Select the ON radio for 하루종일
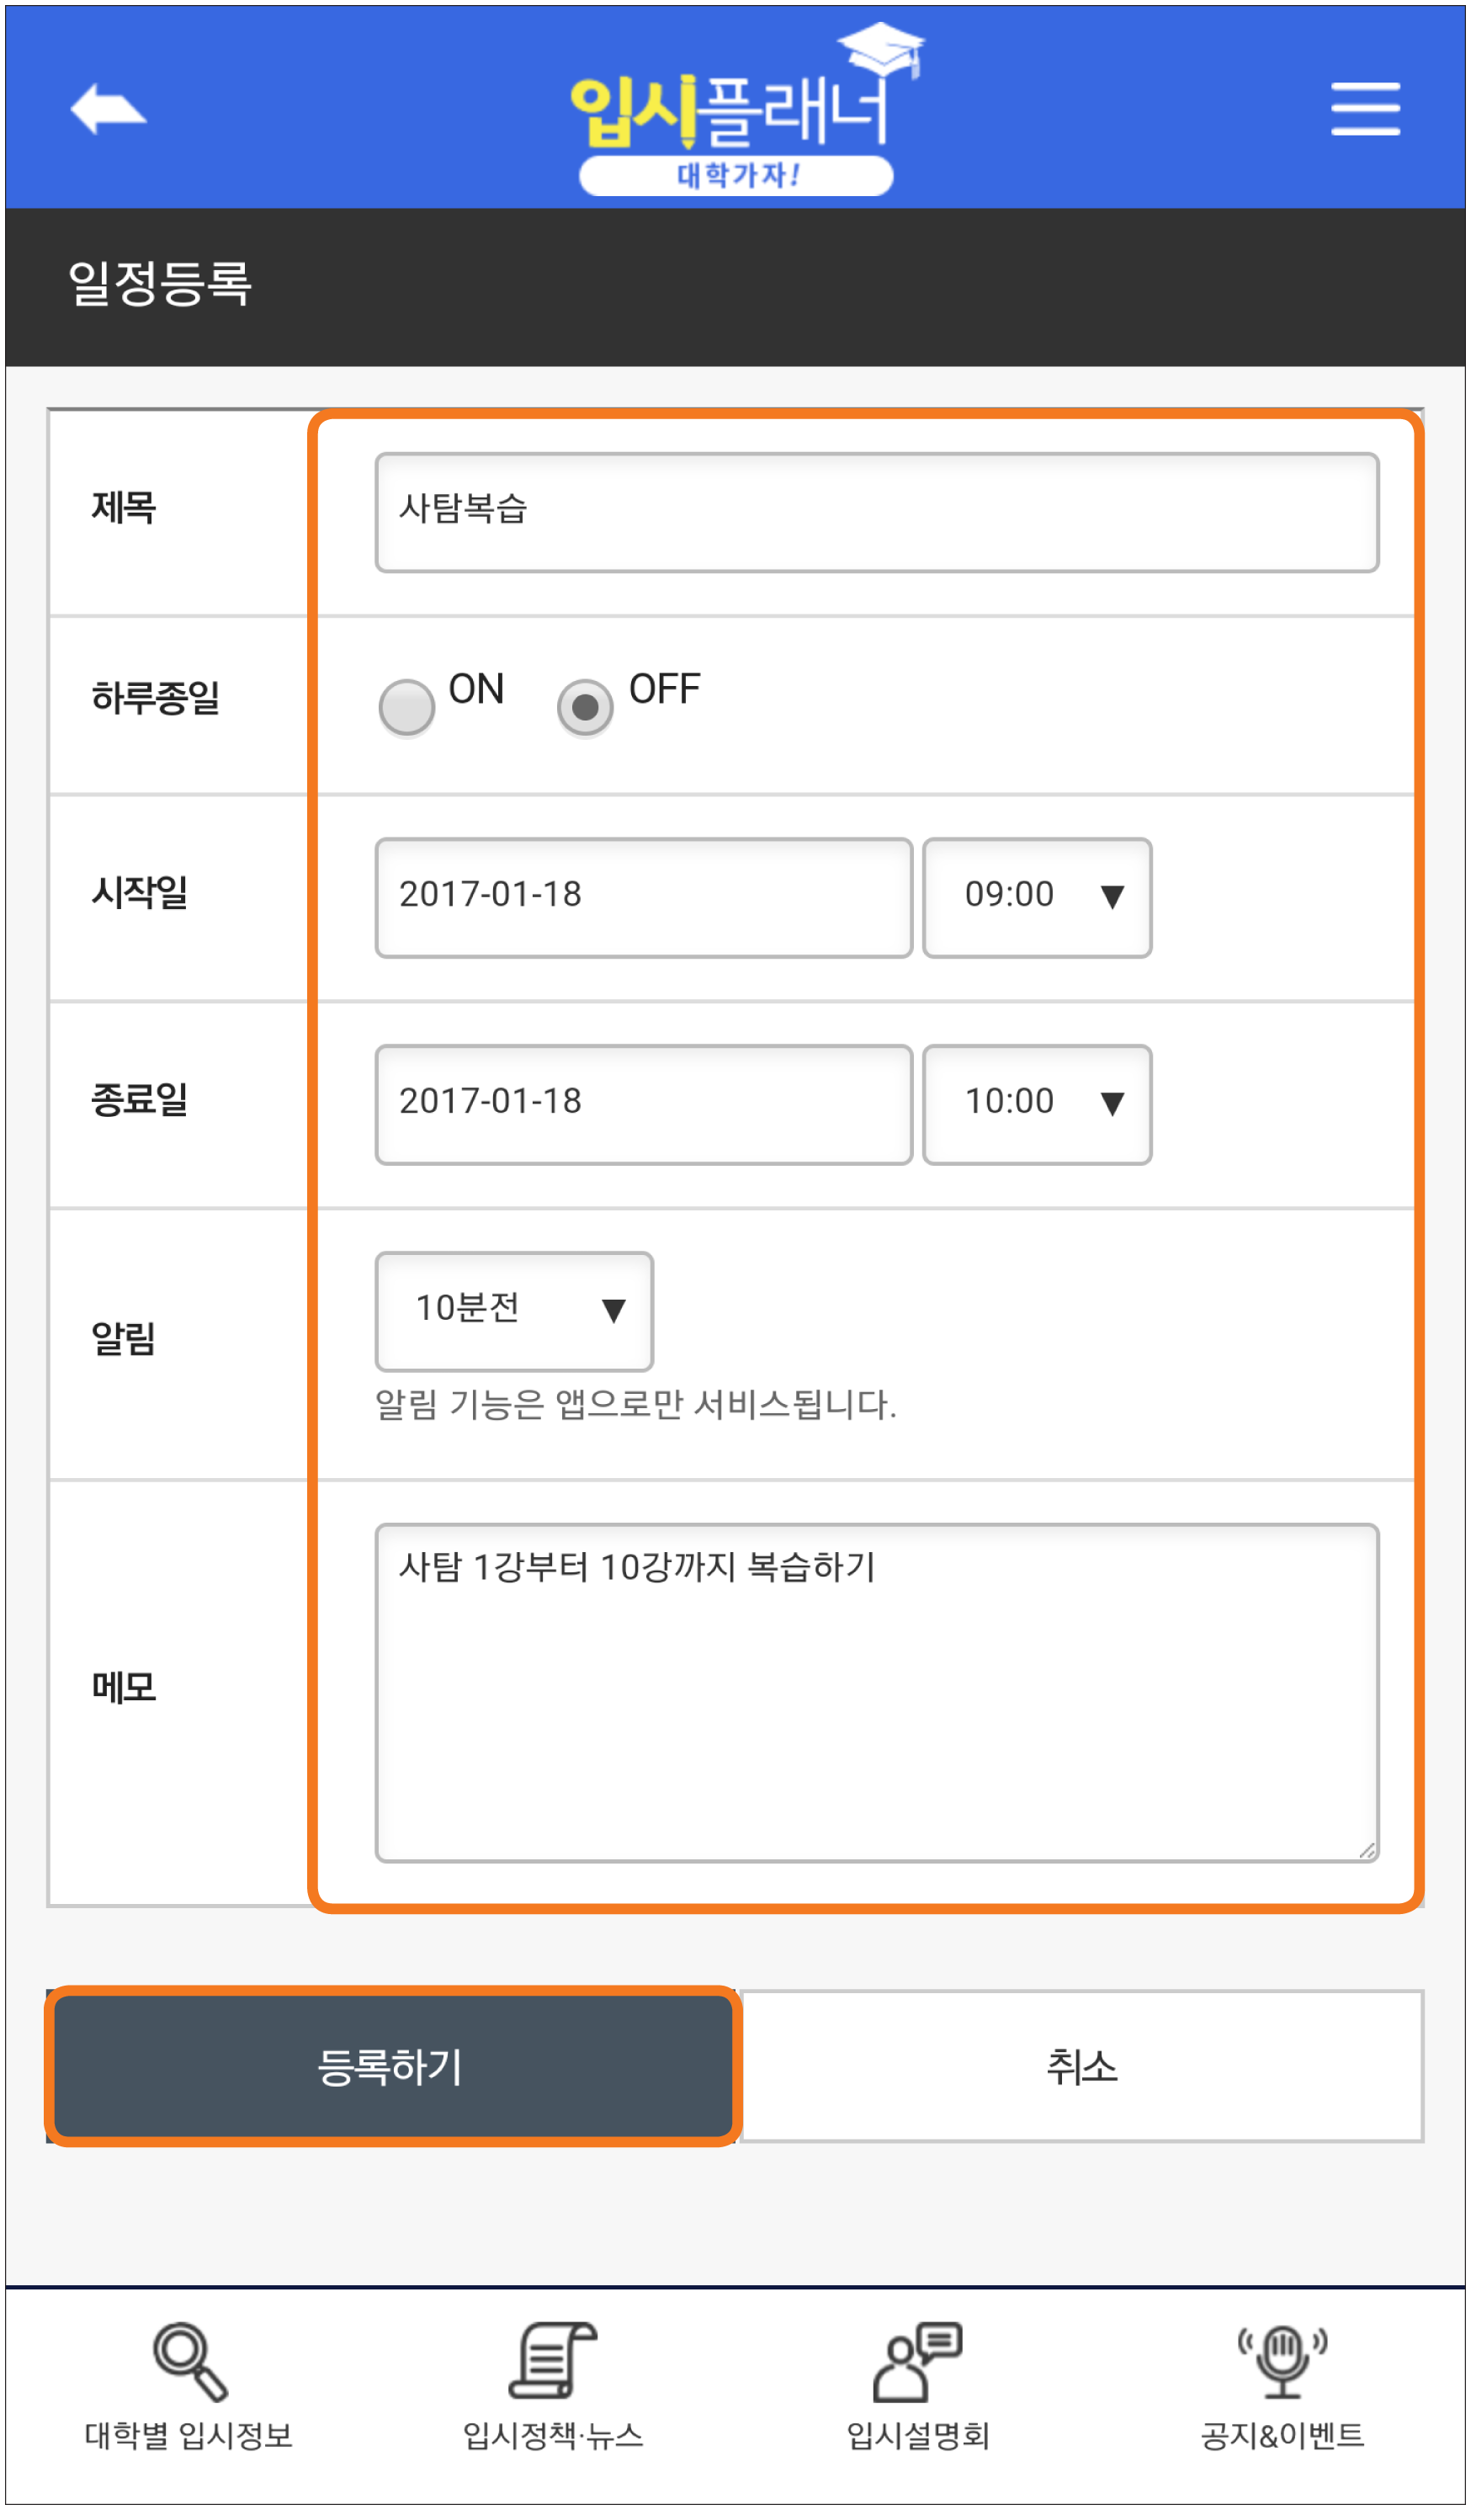 click(x=406, y=706)
